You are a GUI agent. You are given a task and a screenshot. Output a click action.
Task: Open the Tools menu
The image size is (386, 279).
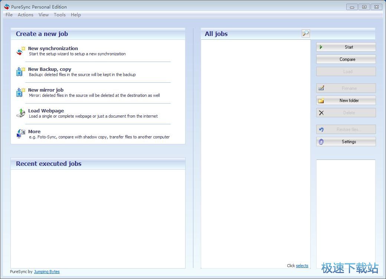[x=60, y=15]
